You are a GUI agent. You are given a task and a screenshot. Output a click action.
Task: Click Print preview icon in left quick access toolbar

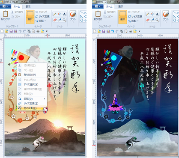[33, 31]
